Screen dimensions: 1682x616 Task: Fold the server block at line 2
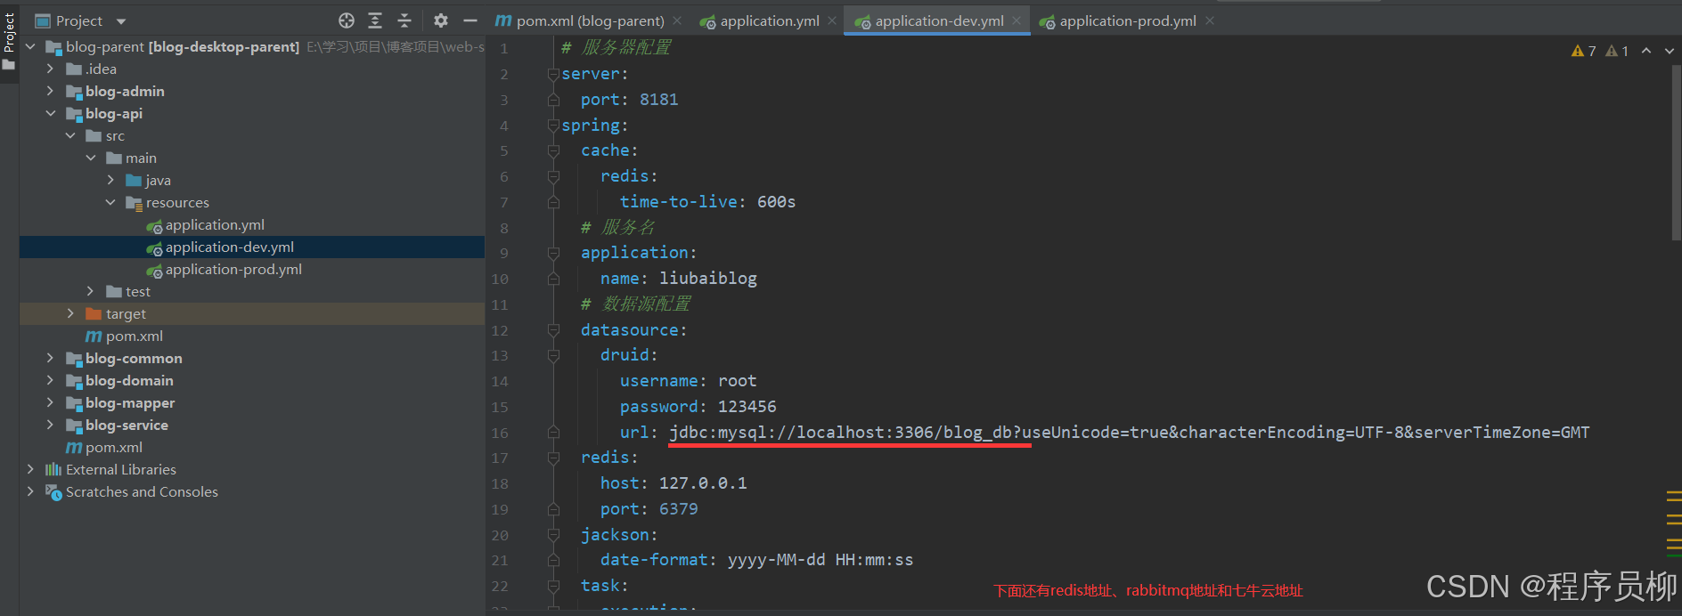553,75
